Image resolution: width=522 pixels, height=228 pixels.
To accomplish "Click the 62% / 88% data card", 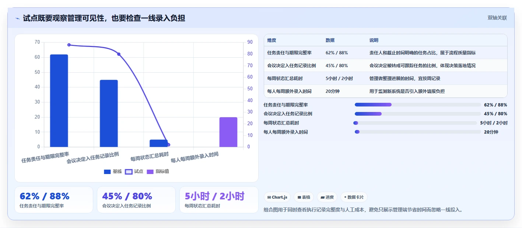I will (54, 200).
